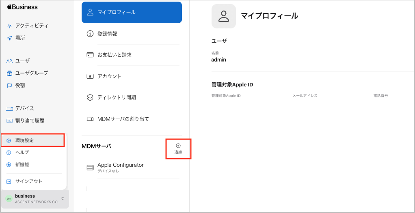Click the アクティビティ pulse icon

click(9, 26)
